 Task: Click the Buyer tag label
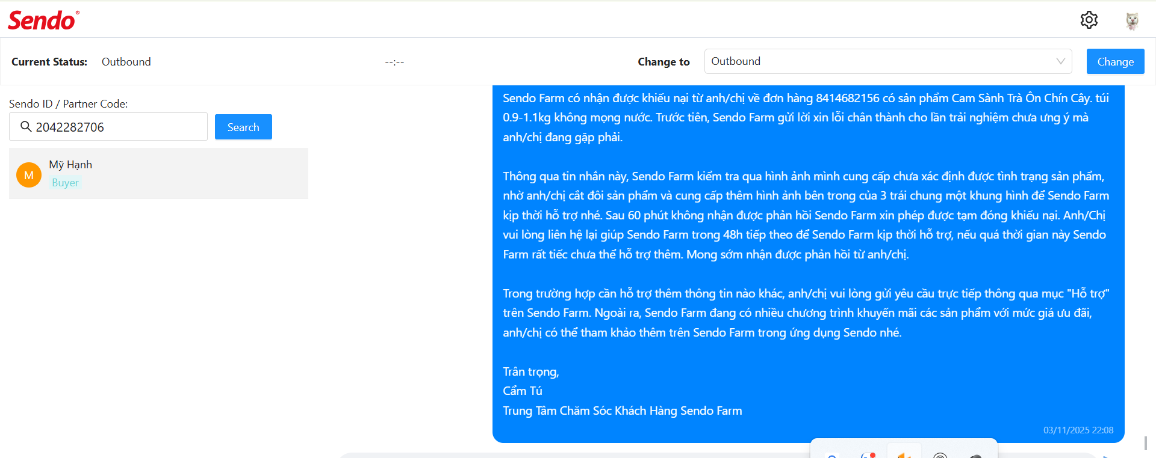[x=65, y=183]
